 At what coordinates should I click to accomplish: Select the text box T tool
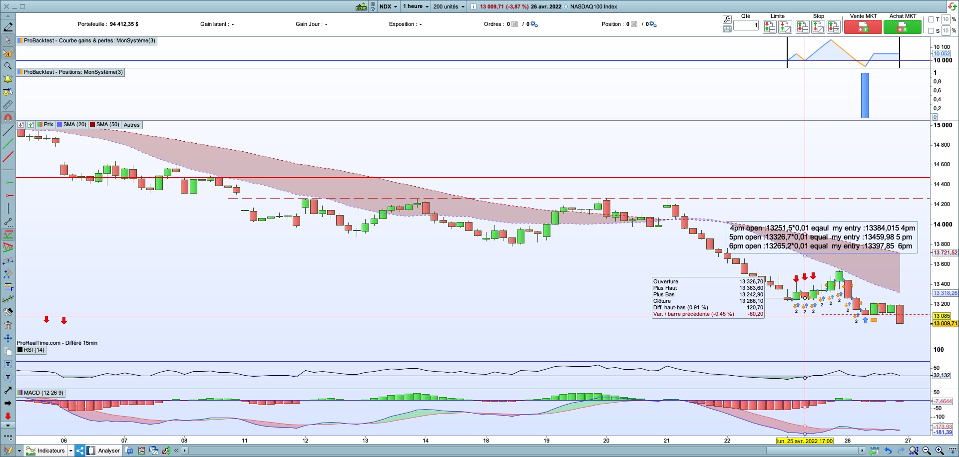(x=8, y=364)
